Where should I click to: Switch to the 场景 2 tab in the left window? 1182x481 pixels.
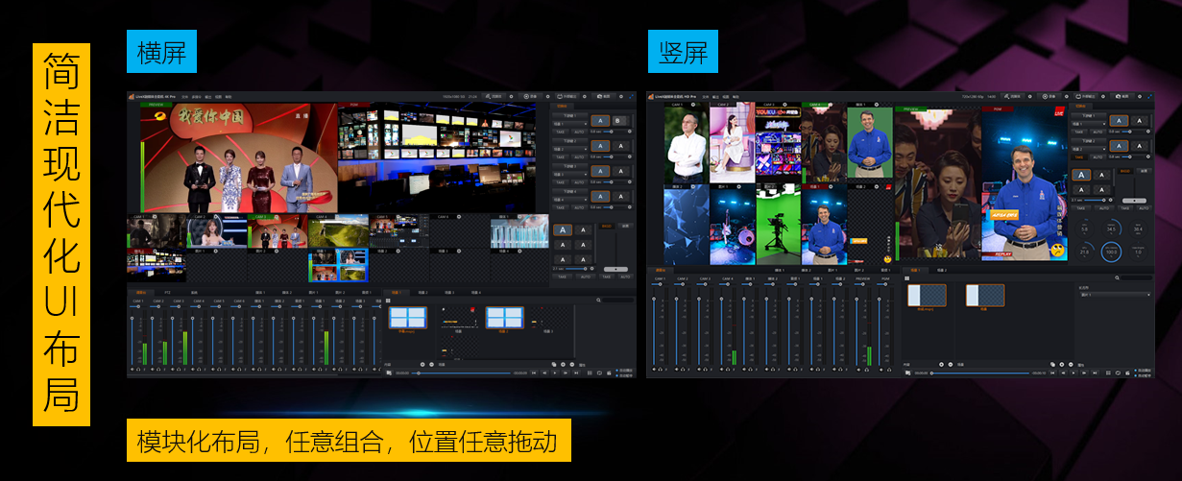click(422, 292)
